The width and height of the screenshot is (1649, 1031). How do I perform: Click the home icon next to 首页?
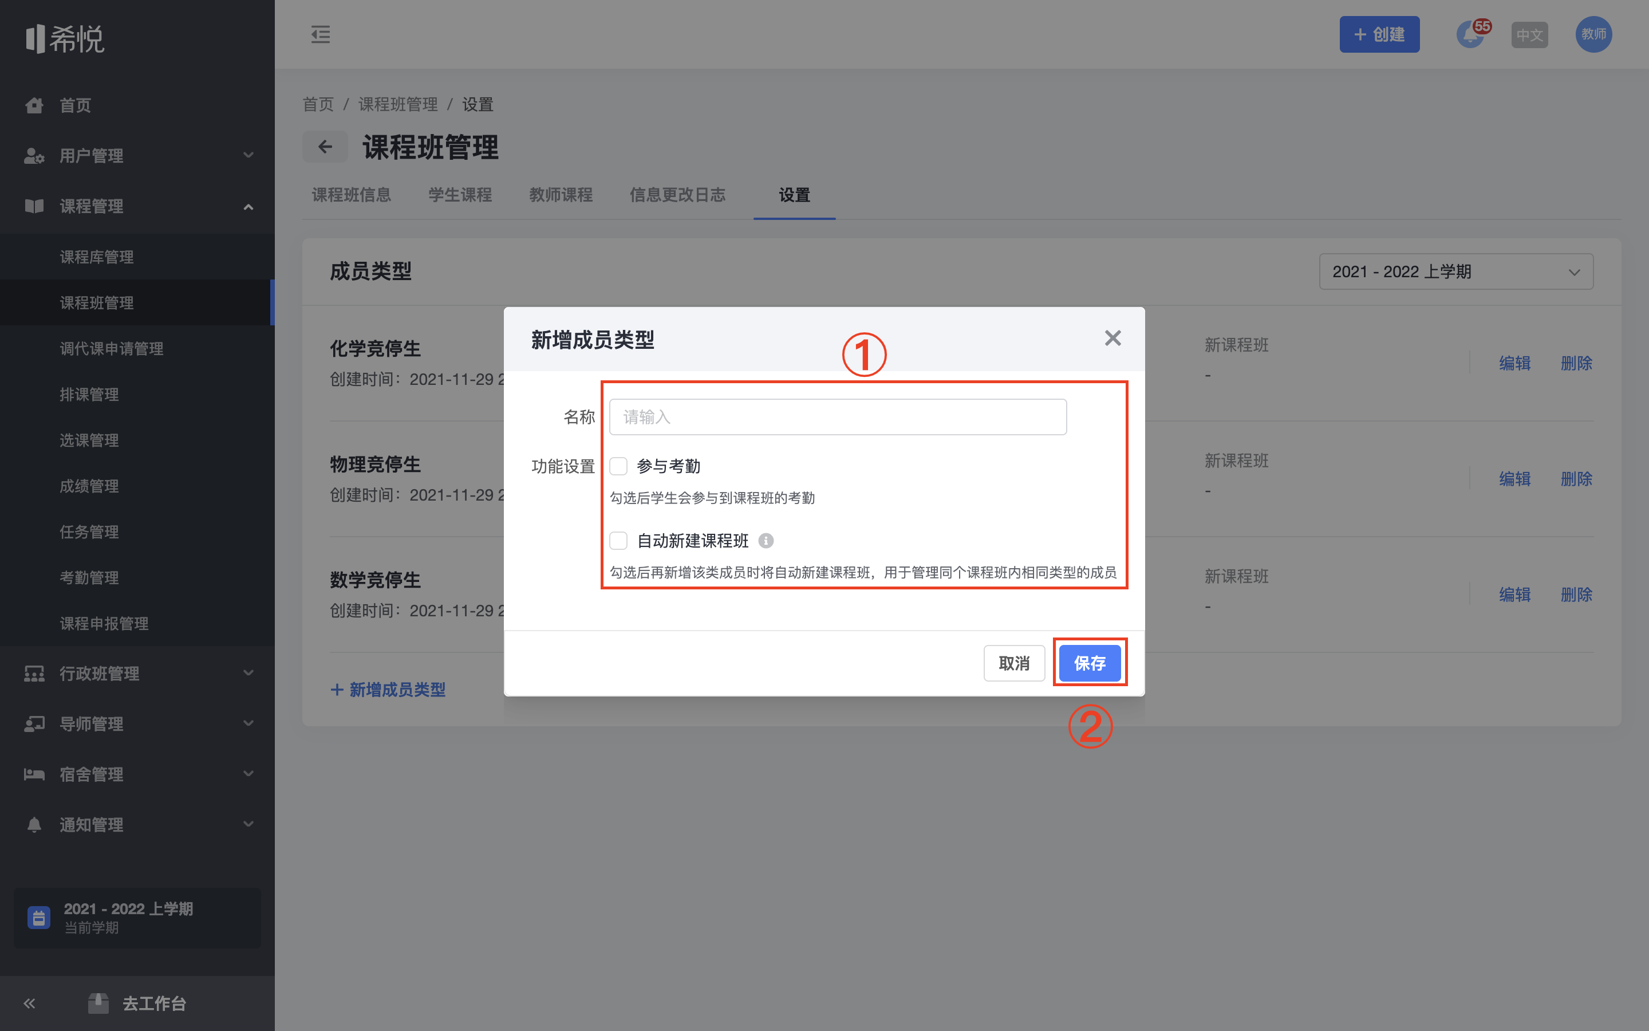pos(34,105)
